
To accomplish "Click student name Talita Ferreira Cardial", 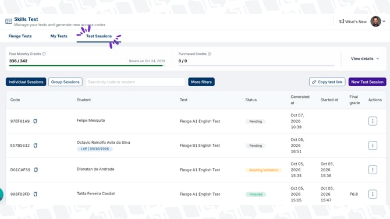I will point(96,193).
